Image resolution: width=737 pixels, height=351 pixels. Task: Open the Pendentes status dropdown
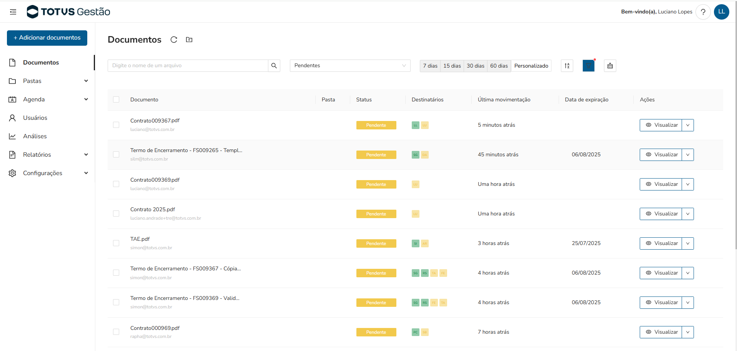click(350, 66)
